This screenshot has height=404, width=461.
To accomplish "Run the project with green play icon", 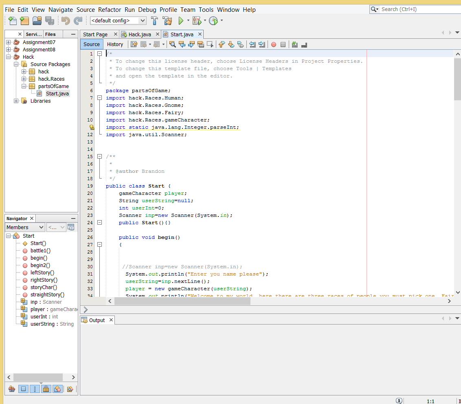I will click(181, 21).
